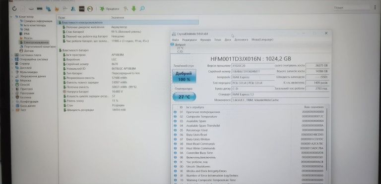Click the Напруга батареї row icon
This screenshot has width=381, height=184.
64,92
